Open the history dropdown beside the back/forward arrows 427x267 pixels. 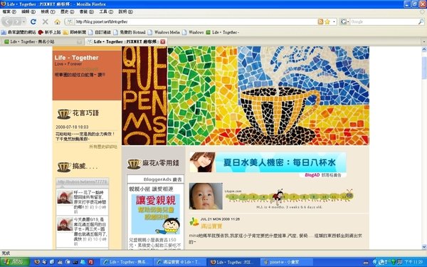click(24, 21)
